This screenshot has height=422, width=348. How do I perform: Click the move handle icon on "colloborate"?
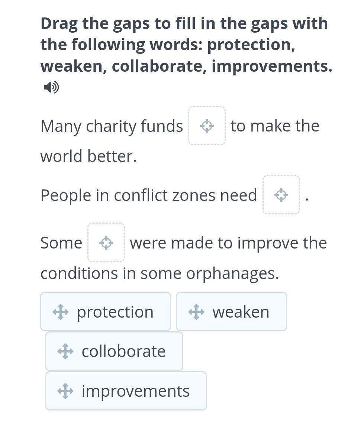tap(65, 351)
